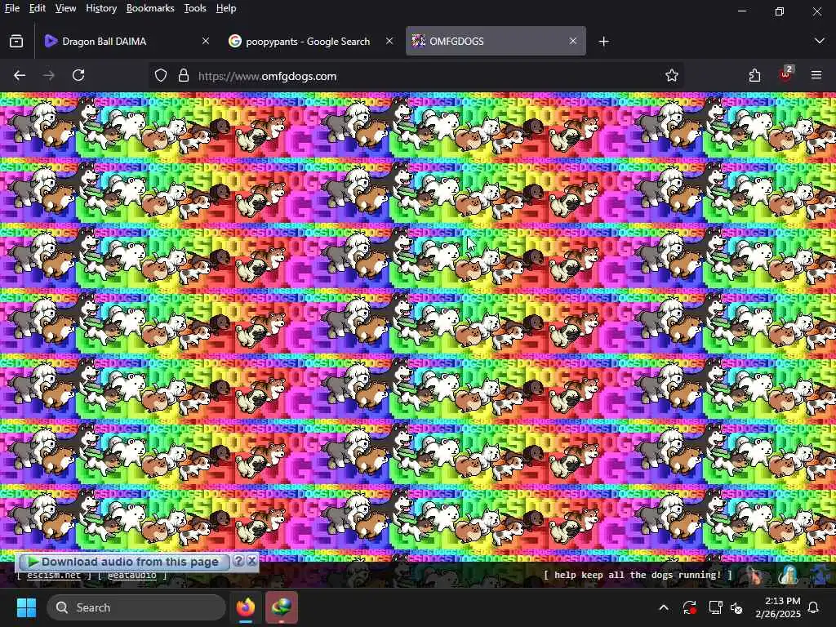Open Firefox View recent browsing icon
The height and width of the screenshot is (627, 836).
(16, 41)
